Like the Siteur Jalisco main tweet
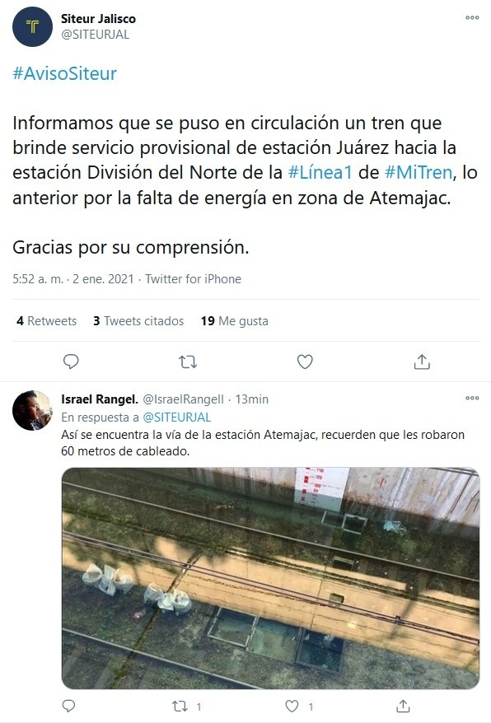The image size is (491, 723). pyautogui.click(x=305, y=362)
